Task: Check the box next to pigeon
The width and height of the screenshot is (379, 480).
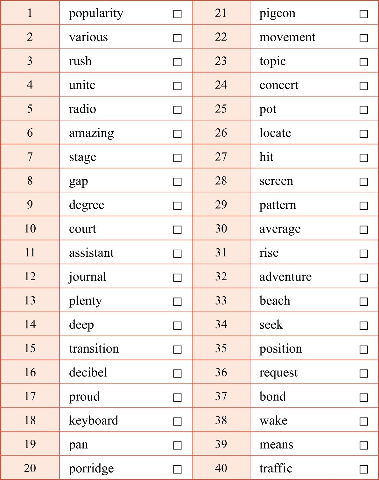Action: tap(364, 14)
